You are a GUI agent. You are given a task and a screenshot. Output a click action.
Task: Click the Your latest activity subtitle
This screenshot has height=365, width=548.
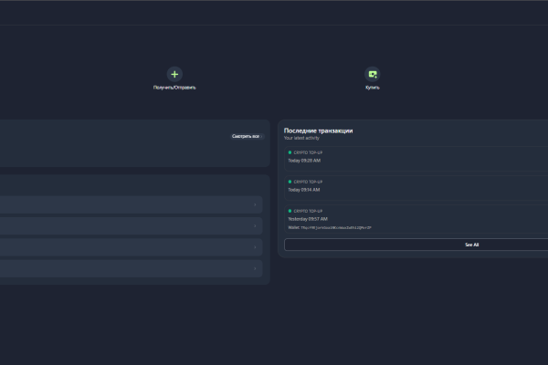click(x=301, y=138)
